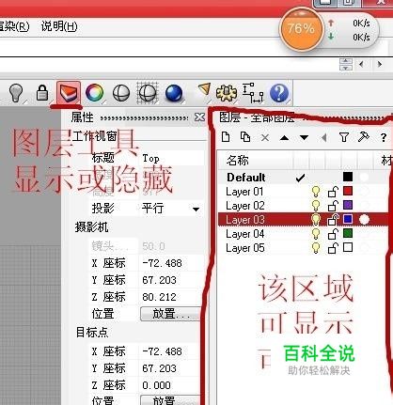Toggle Layer 04 visibility light bulb
This screenshot has height=405, width=393.
(316, 234)
